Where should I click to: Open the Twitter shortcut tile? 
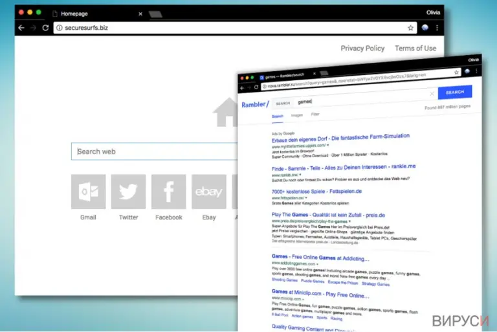[128, 192]
